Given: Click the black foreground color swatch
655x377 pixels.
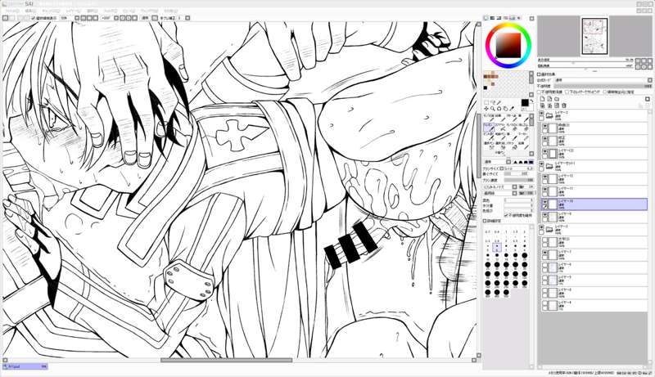Looking at the screenshot, I should pyautogui.click(x=526, y=102).
